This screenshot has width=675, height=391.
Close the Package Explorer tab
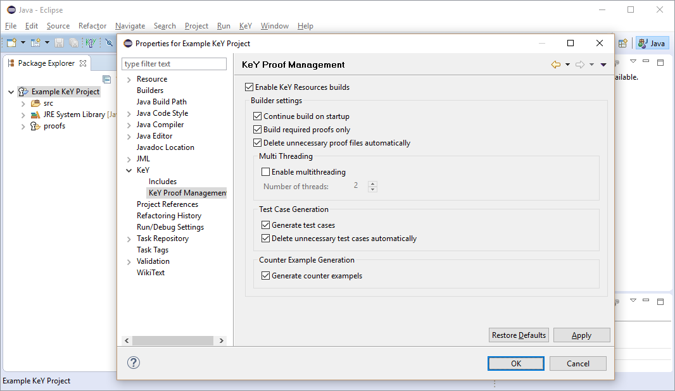[83, 63]
